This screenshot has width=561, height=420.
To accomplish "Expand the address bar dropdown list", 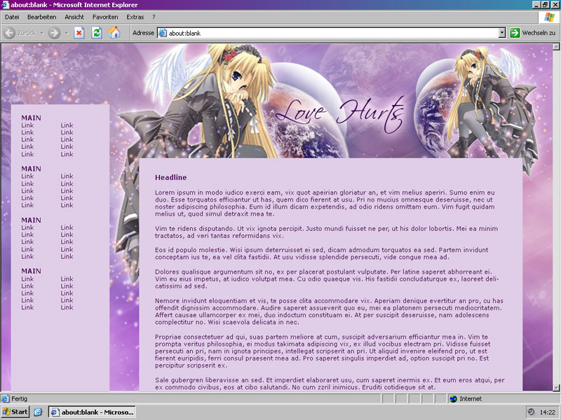I will coord(502,33).
